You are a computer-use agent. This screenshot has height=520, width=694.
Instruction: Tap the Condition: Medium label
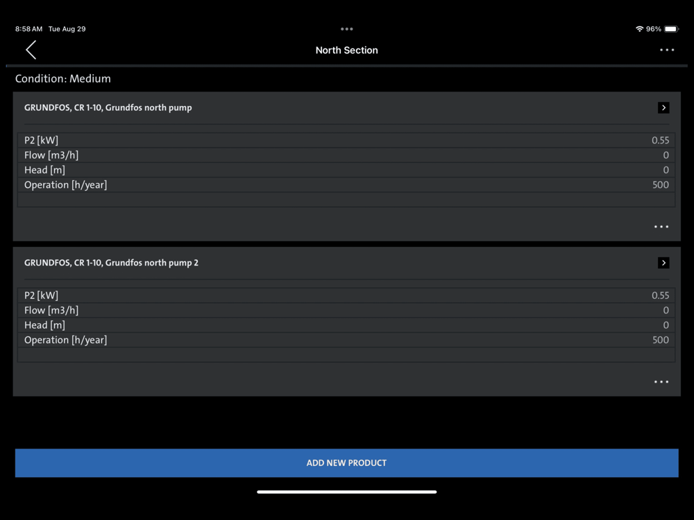point(63,79)
